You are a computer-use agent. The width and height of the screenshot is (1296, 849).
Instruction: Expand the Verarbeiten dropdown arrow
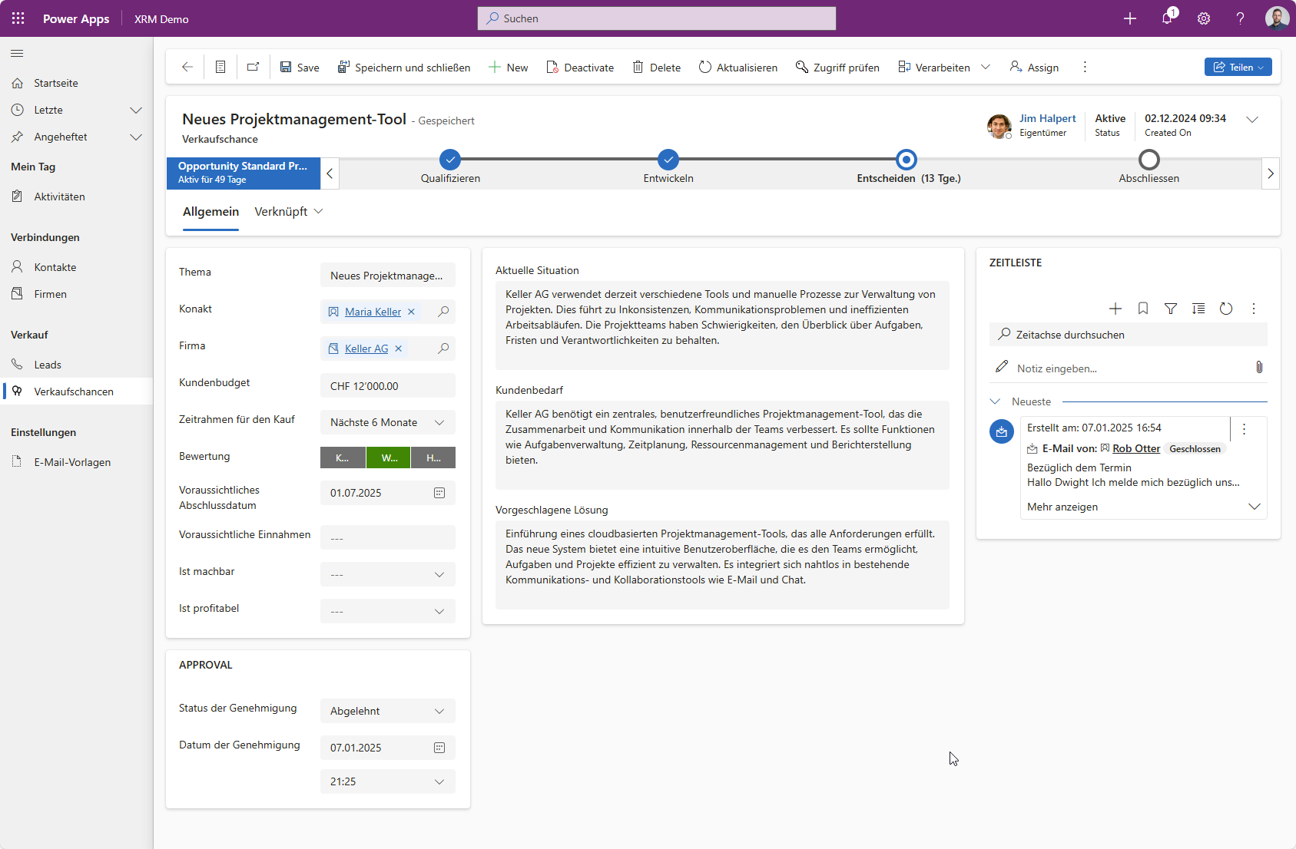point(986,68)
